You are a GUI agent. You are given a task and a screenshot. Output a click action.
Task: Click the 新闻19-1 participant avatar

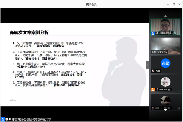tap(165, 100)
